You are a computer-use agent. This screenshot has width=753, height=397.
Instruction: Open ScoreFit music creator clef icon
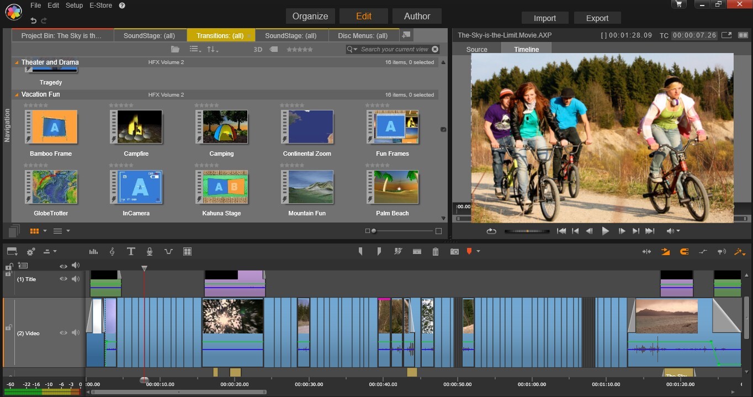pos(112,252)
